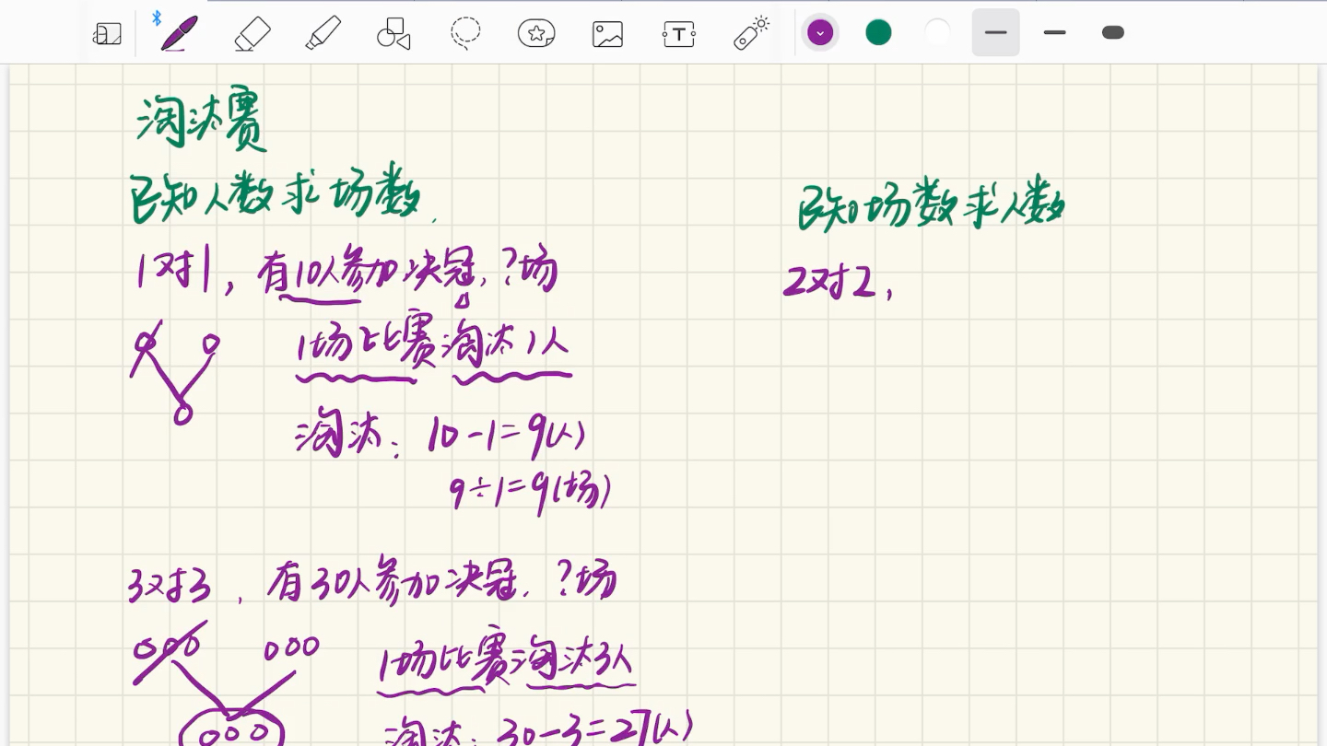Choose the green pen color
Image resolution: width=1327 pixels, height=746 pixels.
point(878,33)
